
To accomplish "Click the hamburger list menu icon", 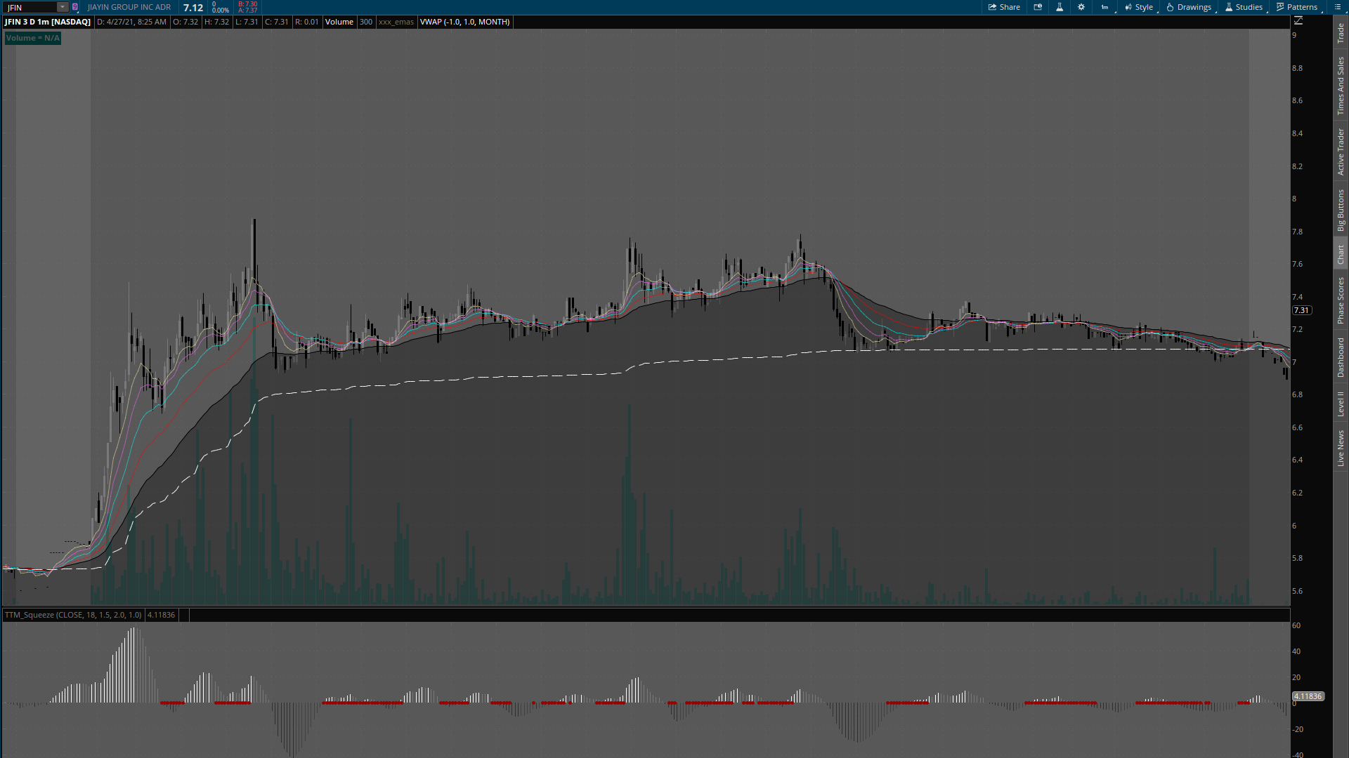I will [x=1338, y=7].
